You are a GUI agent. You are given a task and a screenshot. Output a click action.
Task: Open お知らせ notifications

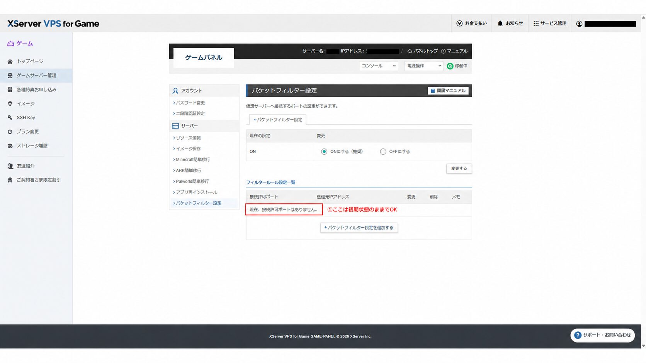[510, 24]
